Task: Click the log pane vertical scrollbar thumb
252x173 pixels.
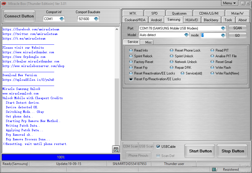Action: 117,111
